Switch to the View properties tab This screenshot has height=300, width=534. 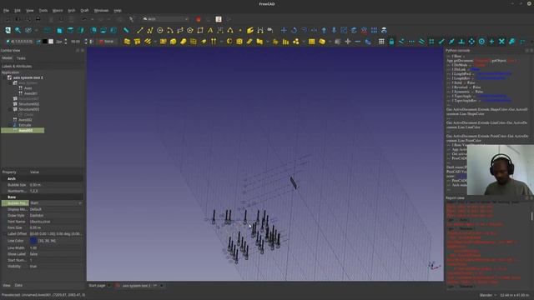7,285
